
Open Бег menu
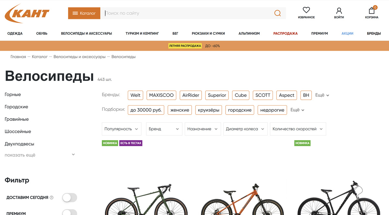coord(175,33)
